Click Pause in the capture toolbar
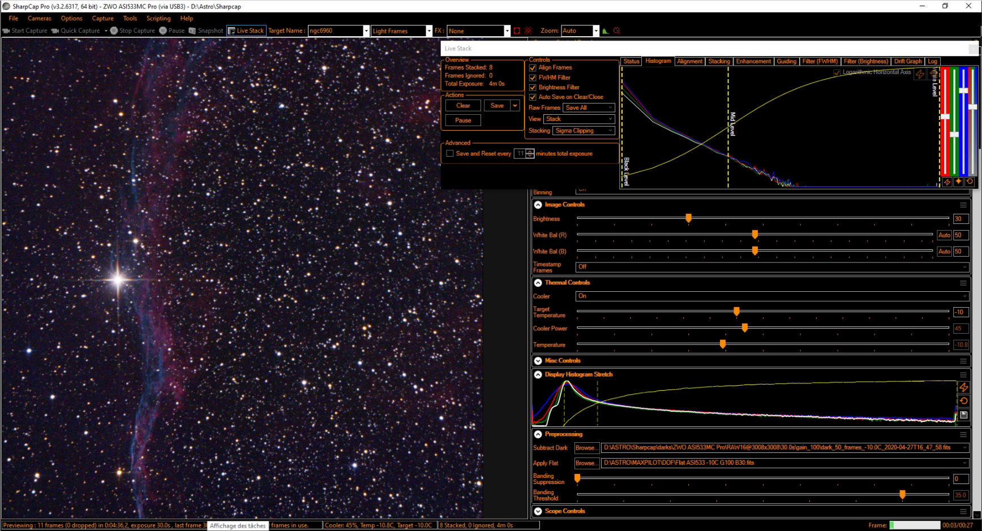Image resolution: width=982 pixels, height=531 pixels. 172,31
